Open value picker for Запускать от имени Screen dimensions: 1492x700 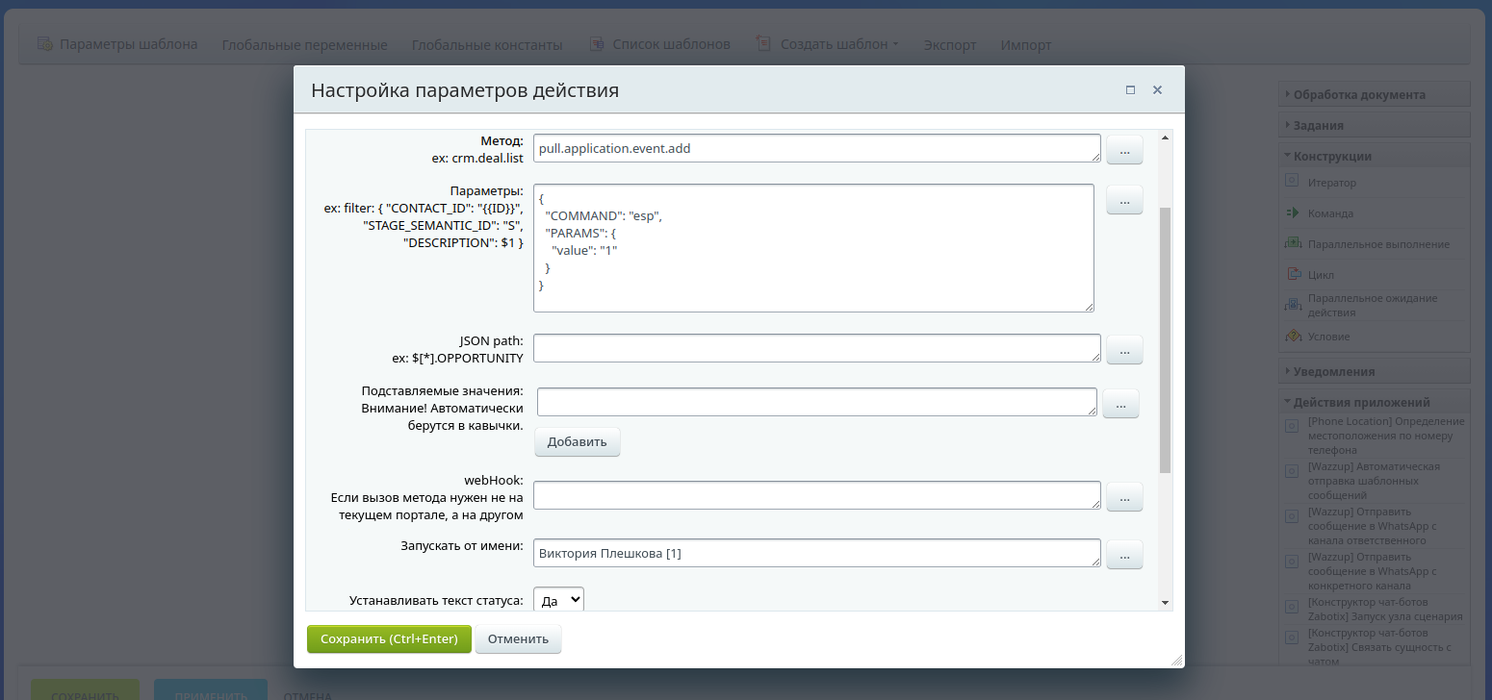[x=1124, y=554]
